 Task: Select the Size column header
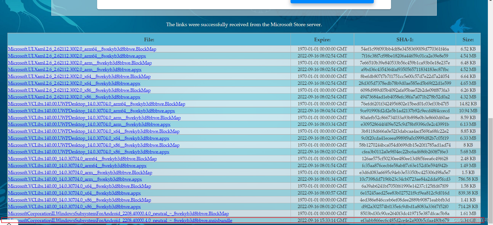pos(468,39)
